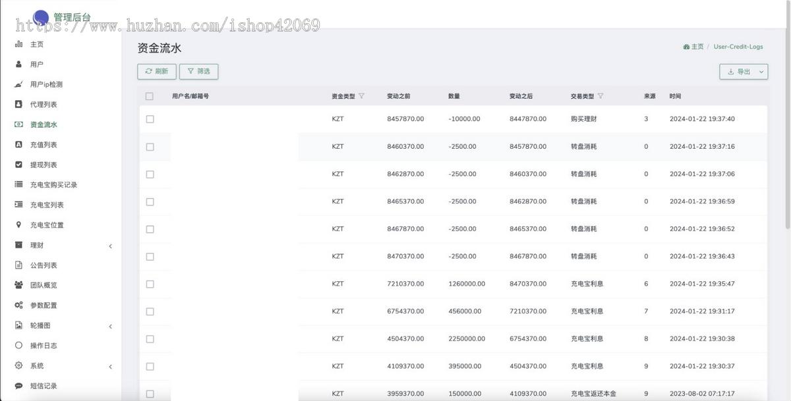Click the 理财 archive icon in sidebar
Viewport: 791px width, 401px height.
[x=18, y=245]
